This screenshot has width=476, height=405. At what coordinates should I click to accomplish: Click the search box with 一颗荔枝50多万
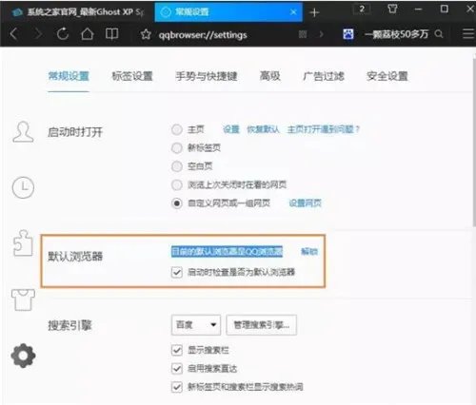[397, 34]
